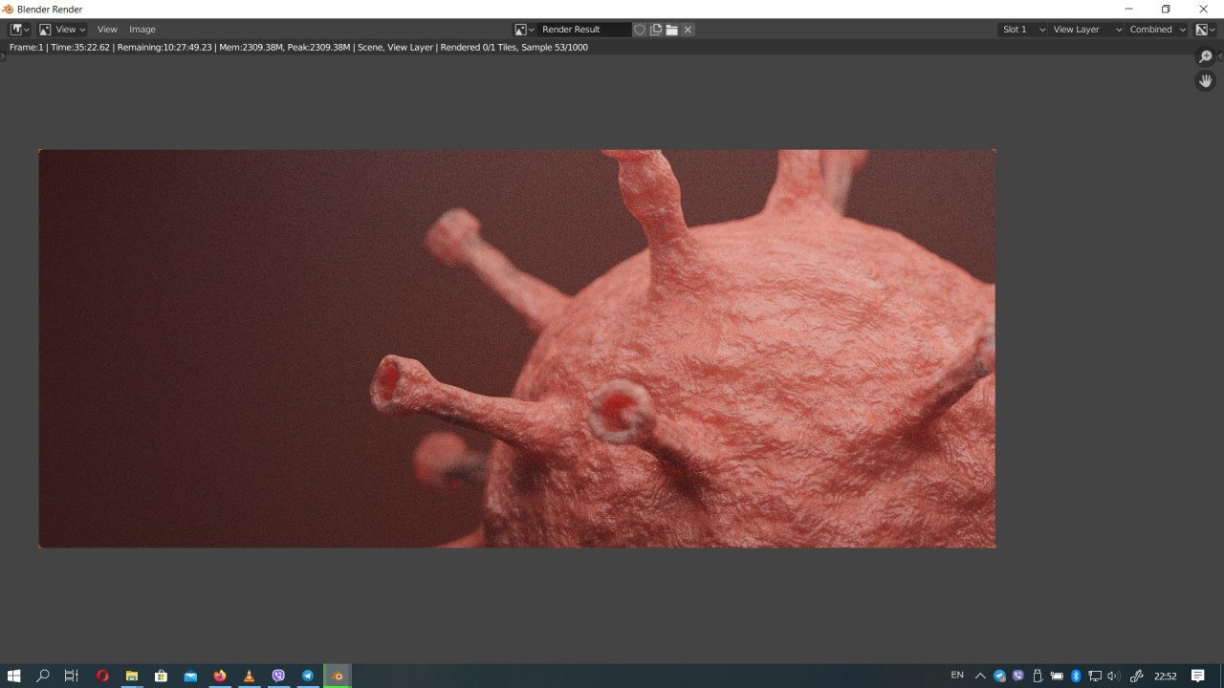Click the Bluetooth tray icon
1224x688 pixels.
point(1076,676)
